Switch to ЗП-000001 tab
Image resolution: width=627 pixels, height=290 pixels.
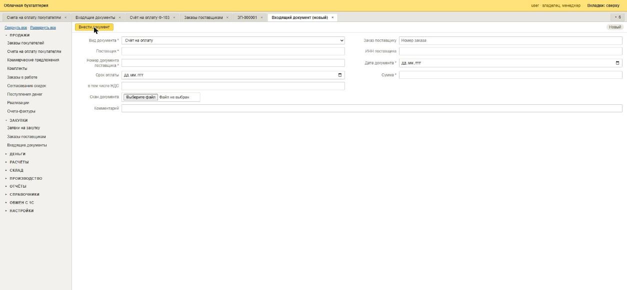point(247,17)
